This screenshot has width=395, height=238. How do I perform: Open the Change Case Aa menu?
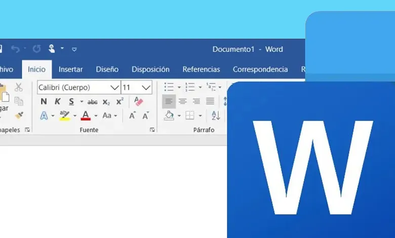[110, 115]
